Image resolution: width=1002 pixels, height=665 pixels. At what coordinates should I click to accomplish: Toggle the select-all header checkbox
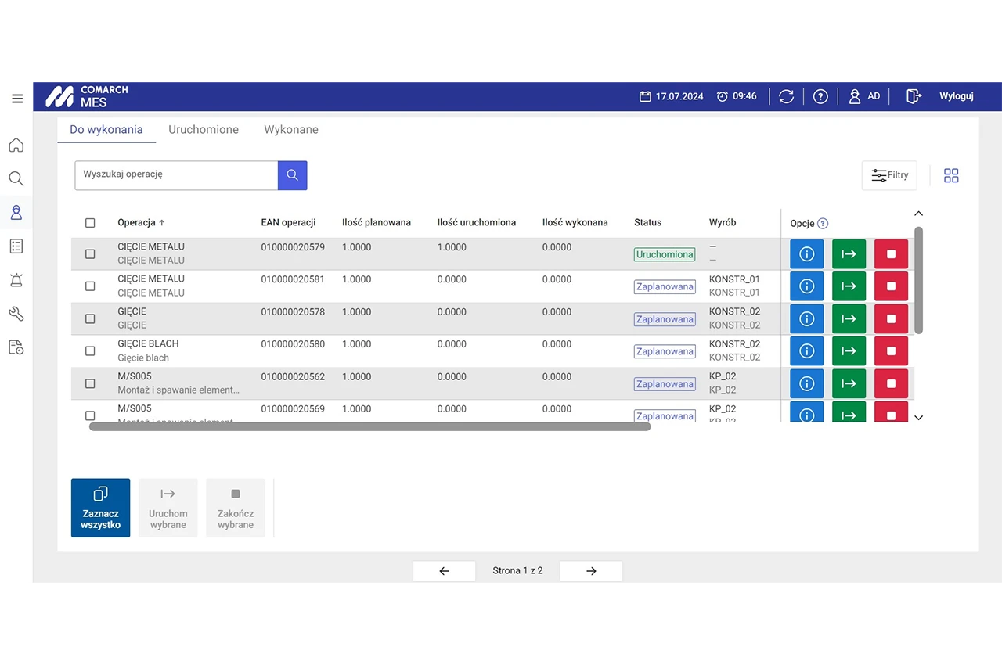(x=90, y=223)
